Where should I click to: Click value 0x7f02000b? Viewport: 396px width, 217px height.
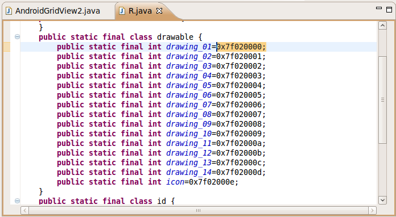click(239, 153)
